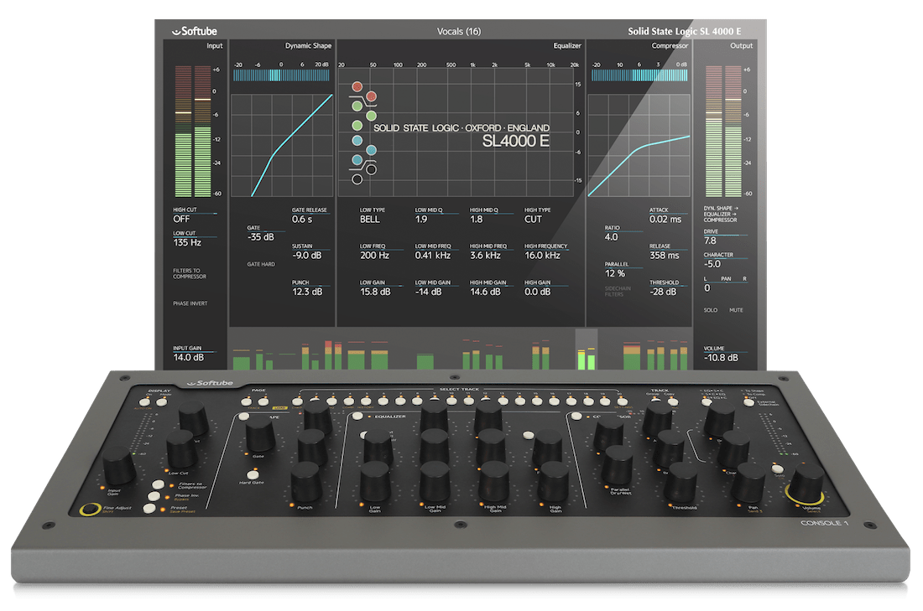Click the High Mid Gain 14.6 dB value
The height and width of the screenshot is (611, 923).
pyautogui.click(x=485, y=292)
